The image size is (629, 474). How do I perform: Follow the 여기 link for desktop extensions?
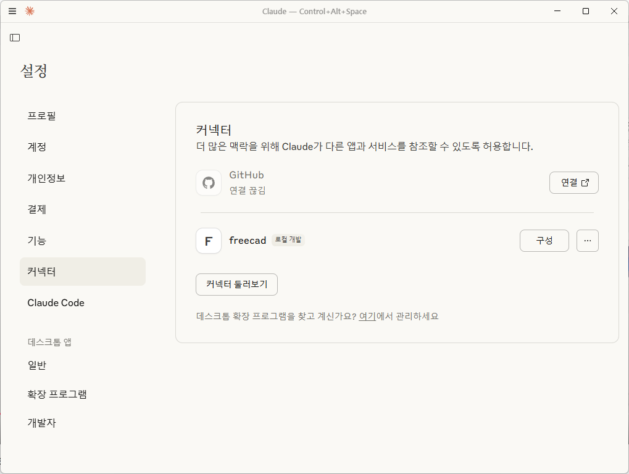[x=367, y=317]
